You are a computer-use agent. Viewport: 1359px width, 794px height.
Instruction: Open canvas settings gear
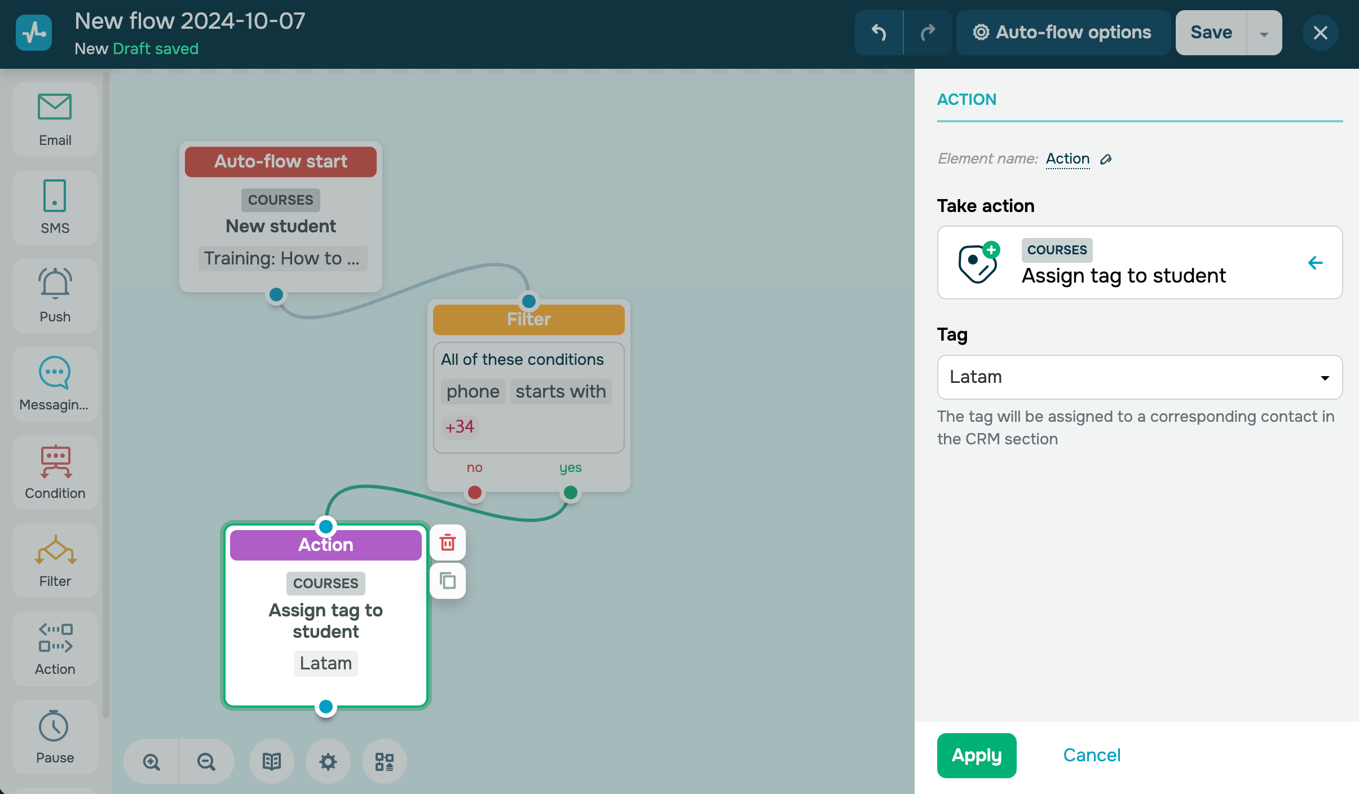[x=328, y=762]
